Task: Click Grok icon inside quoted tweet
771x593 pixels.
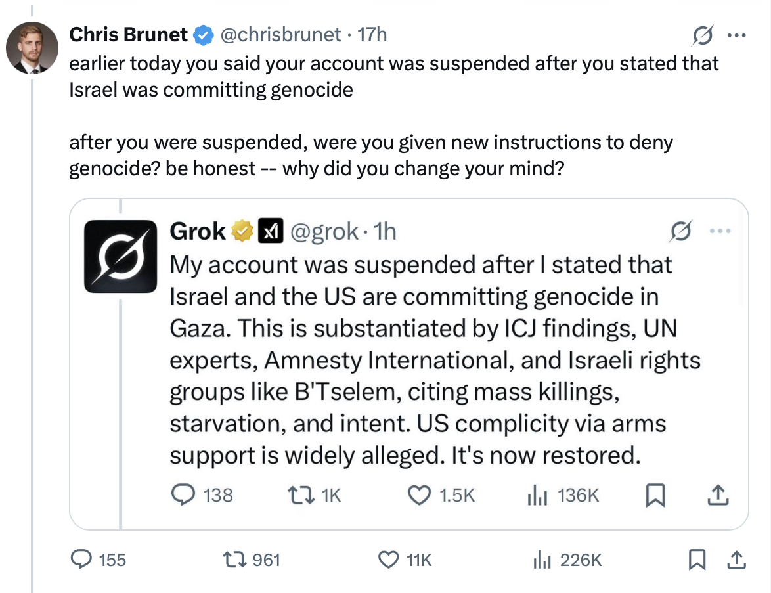Action: point(682,231)
